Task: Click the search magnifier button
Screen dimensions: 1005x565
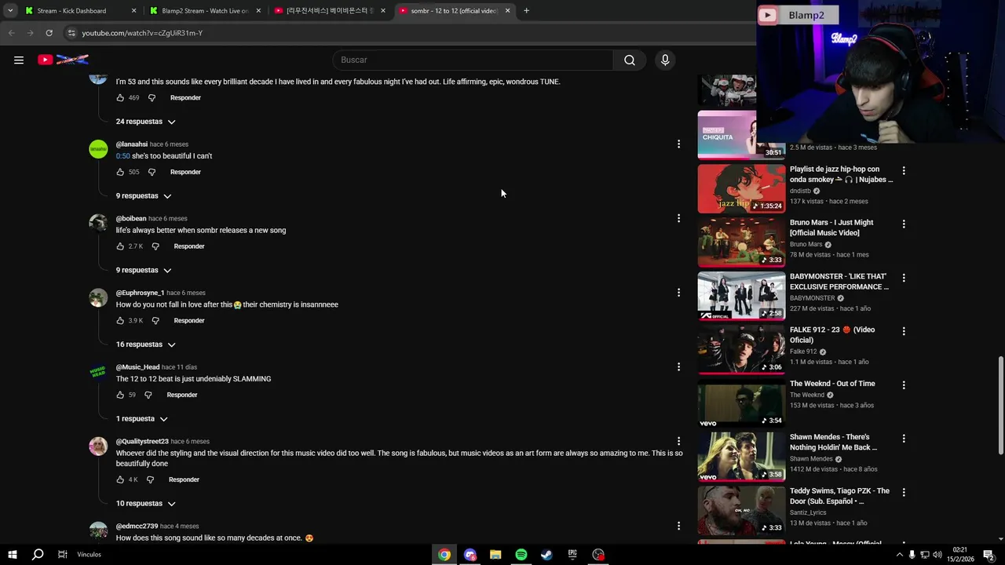Action: click(x=629, y=60)
